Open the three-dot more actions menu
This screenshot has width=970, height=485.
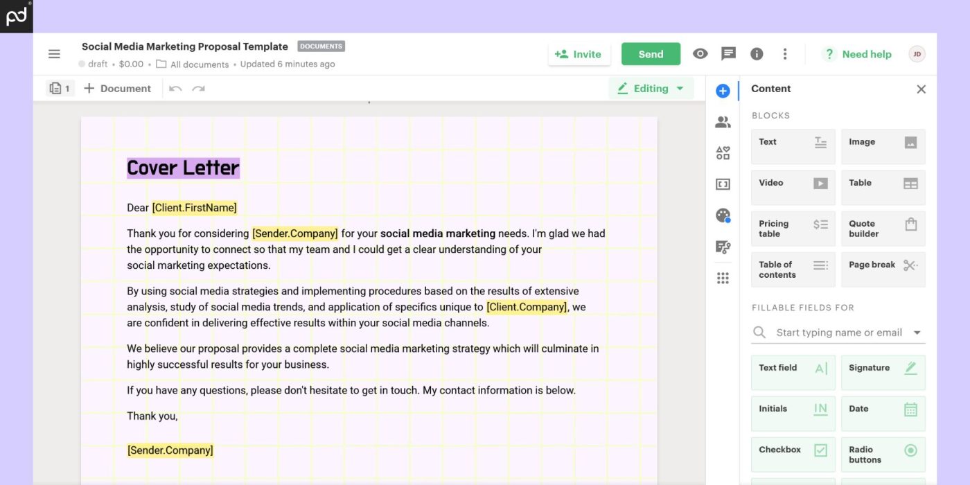coord(785,53)
